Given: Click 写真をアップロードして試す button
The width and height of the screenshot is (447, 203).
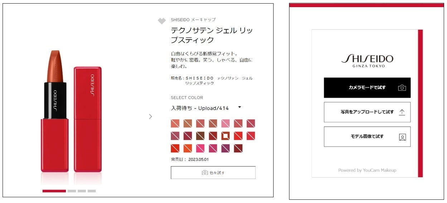Looking at the screenshot, I should (x=367, y=112).
